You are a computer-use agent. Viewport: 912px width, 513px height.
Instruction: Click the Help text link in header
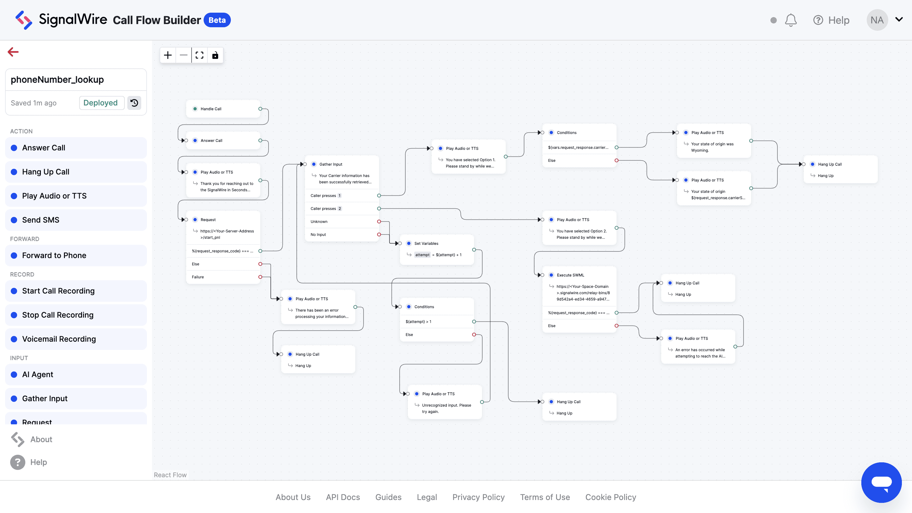coord(839,20)
